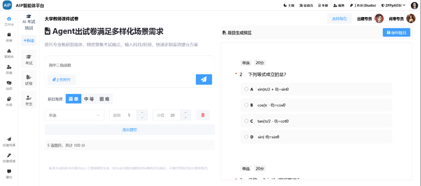The width and height of the screenshot is (421, 186).
Task: Decrease the 分值 score with down arrow
Action: 185,118
